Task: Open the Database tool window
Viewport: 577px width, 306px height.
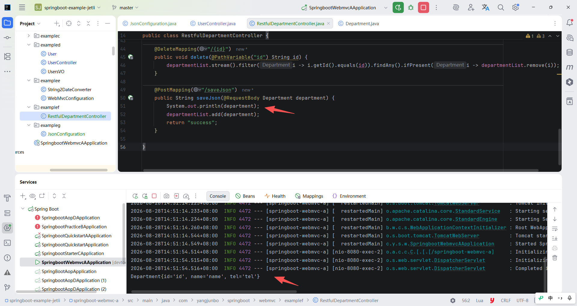Action: tap(569, 52)
